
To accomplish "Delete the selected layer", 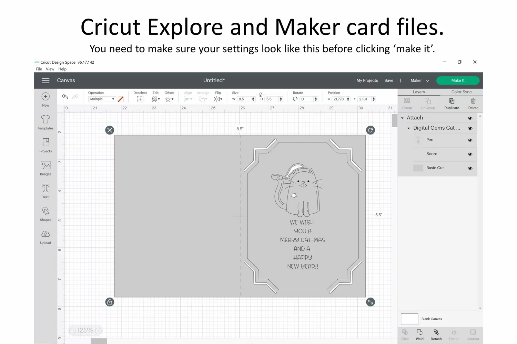I will click(473, 103).
